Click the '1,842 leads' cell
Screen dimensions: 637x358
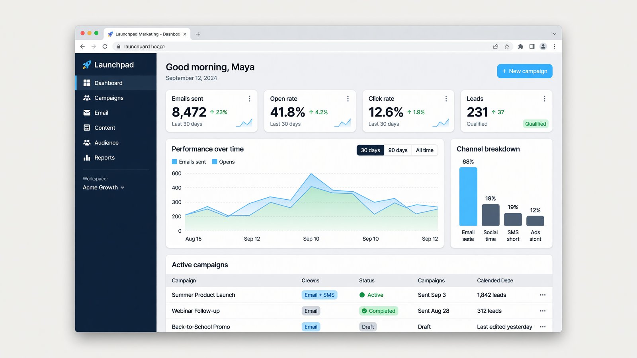pos(491,295)
